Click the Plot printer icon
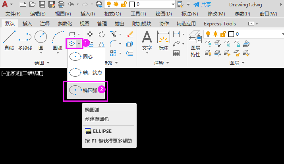The height and width of the screenshot is (164, 284). click(x=61, y=4)
